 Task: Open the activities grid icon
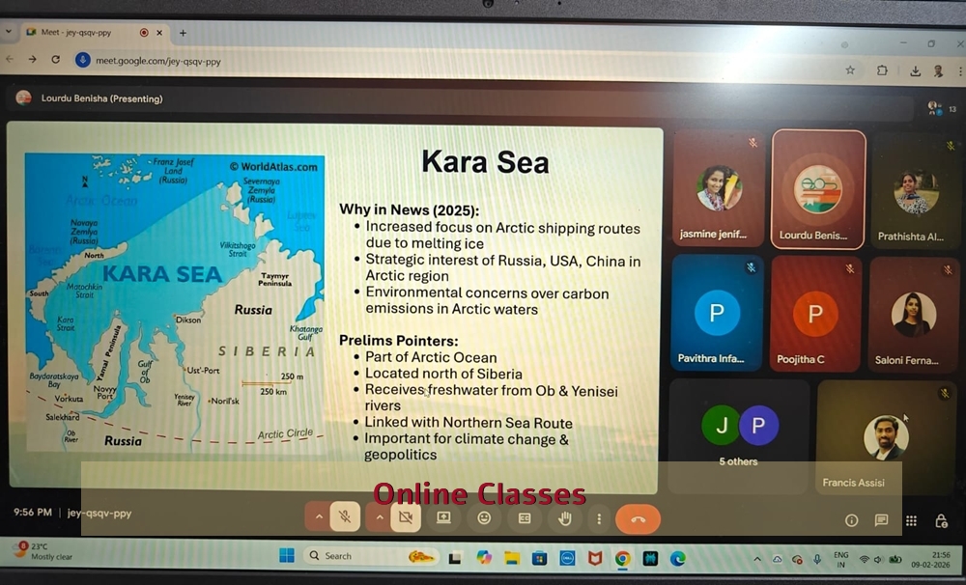pyautogui.click(x=911, y=520)
